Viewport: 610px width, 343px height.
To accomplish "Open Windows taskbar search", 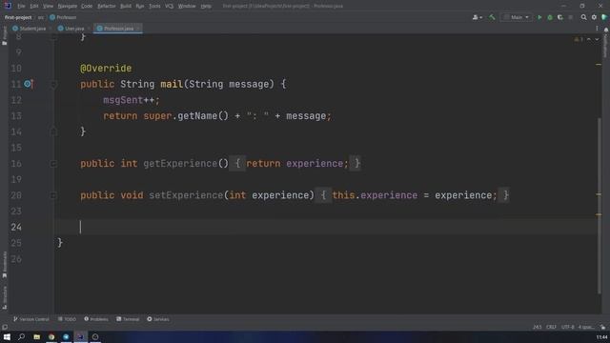I will [21, 336].
